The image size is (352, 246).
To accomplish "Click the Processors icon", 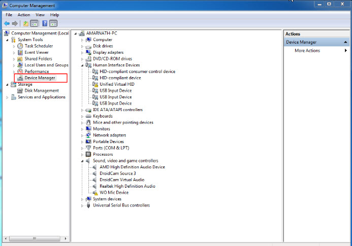I will [x=88, y=154].
